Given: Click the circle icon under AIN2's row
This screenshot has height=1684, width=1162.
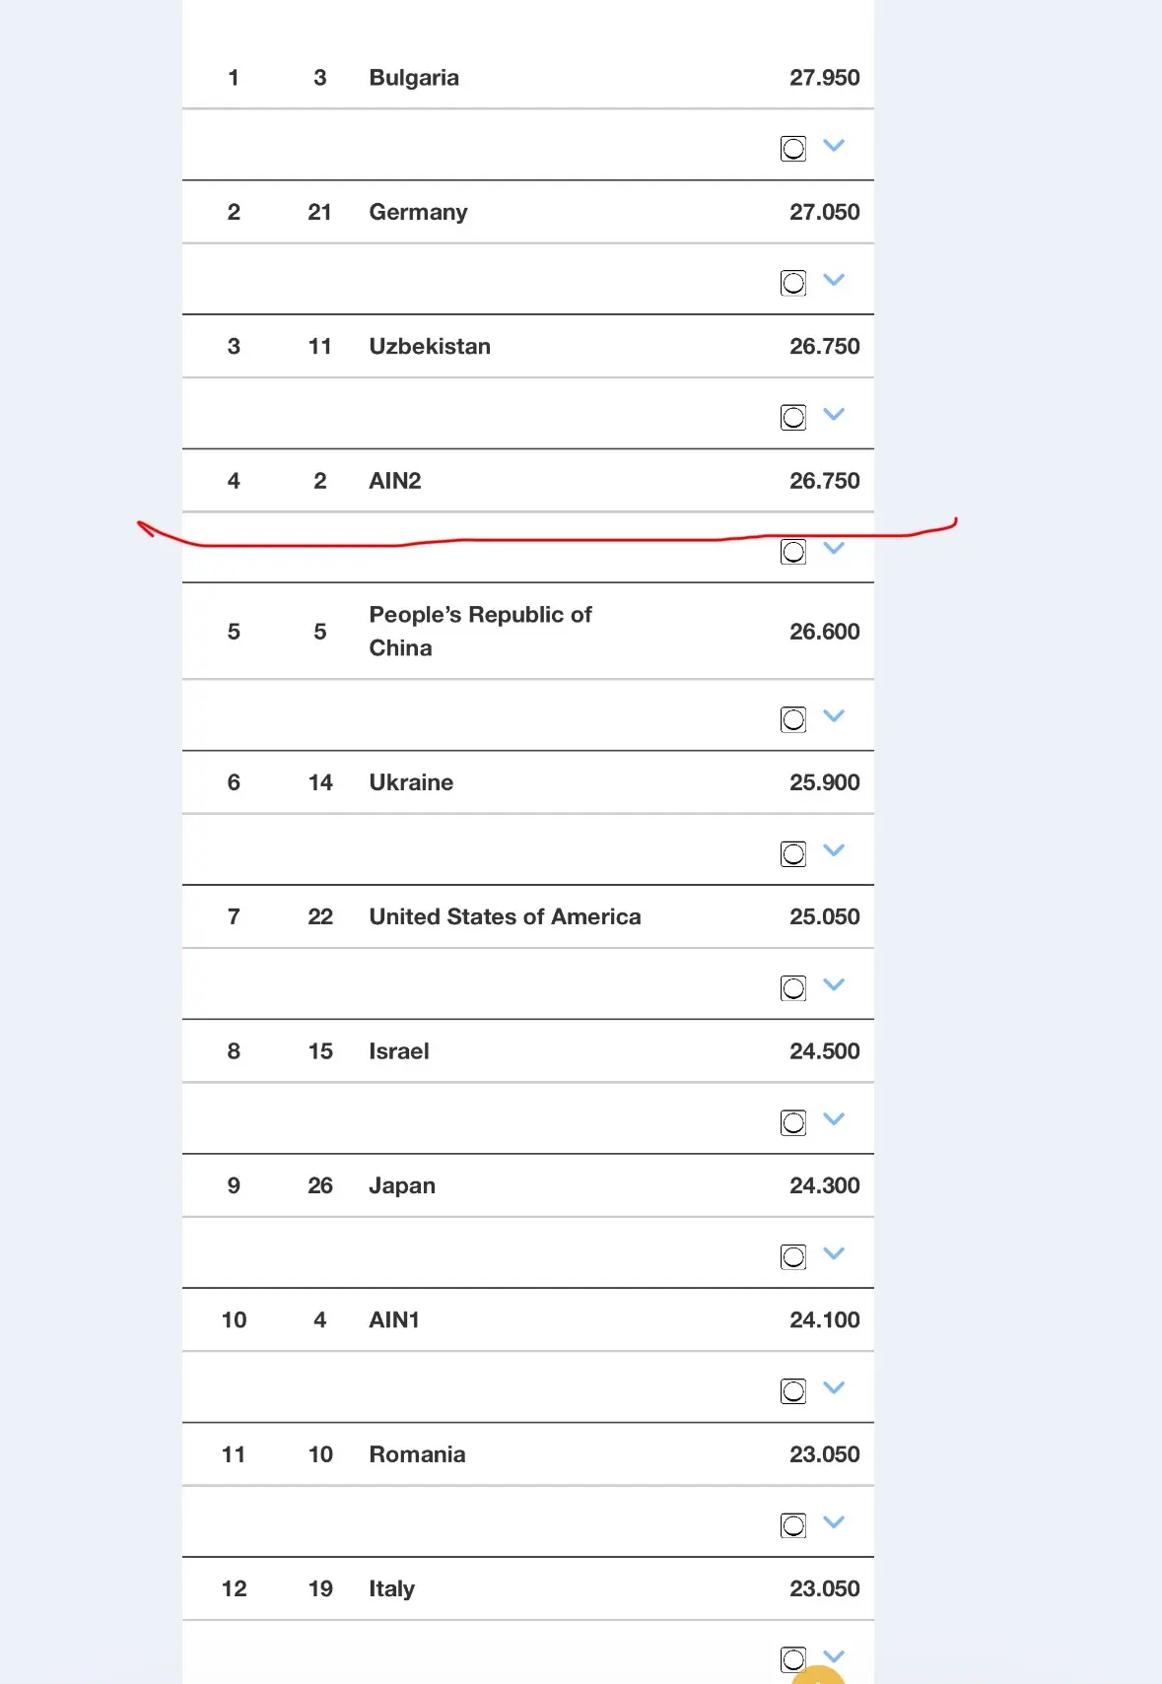Looking at the screenshot, I should (x=793, y=552).
